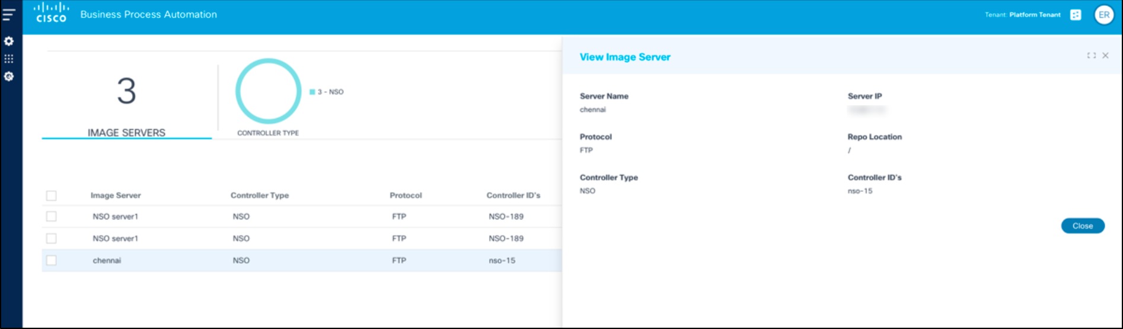The image size is (1123, 329).
Task: Select the Controller Type chart tab
Action: (x=268, y=133)
